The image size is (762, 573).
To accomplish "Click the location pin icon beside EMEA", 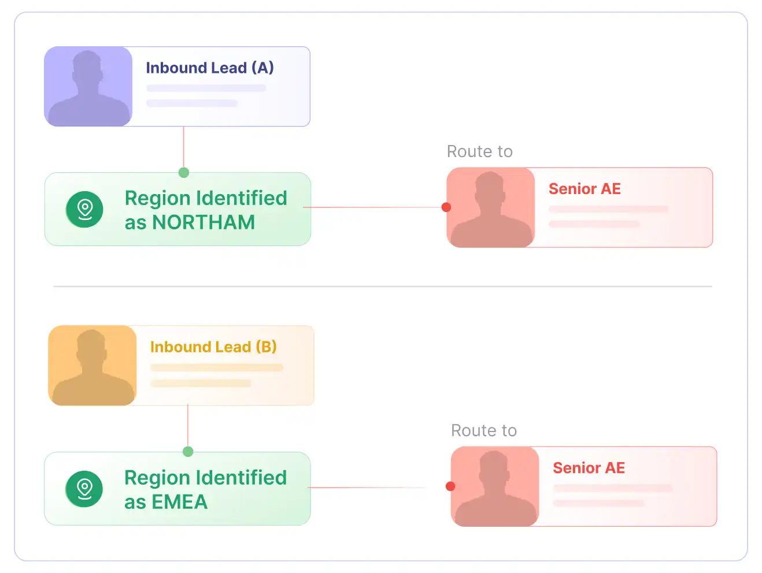I will pos(84,489).
